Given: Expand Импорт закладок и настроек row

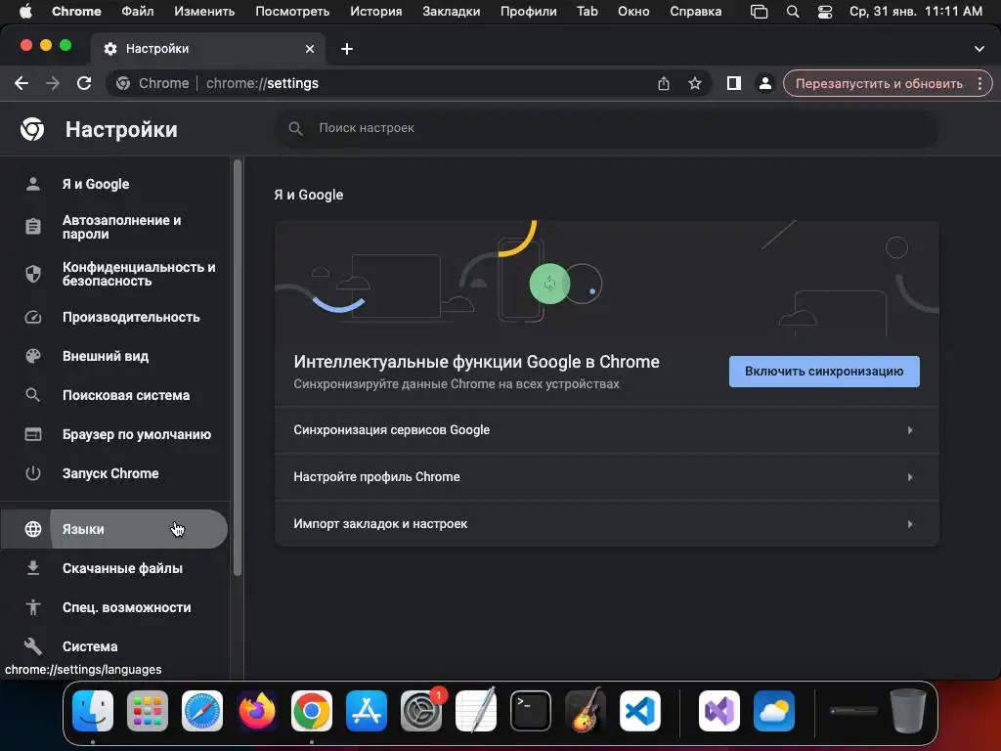Looking at the screenshot, I should pos(606,524).
